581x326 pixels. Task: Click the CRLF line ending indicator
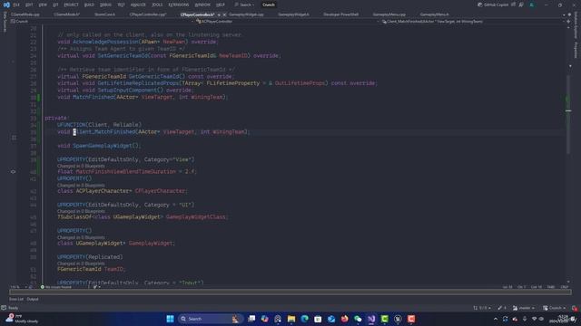click(565, 287)
